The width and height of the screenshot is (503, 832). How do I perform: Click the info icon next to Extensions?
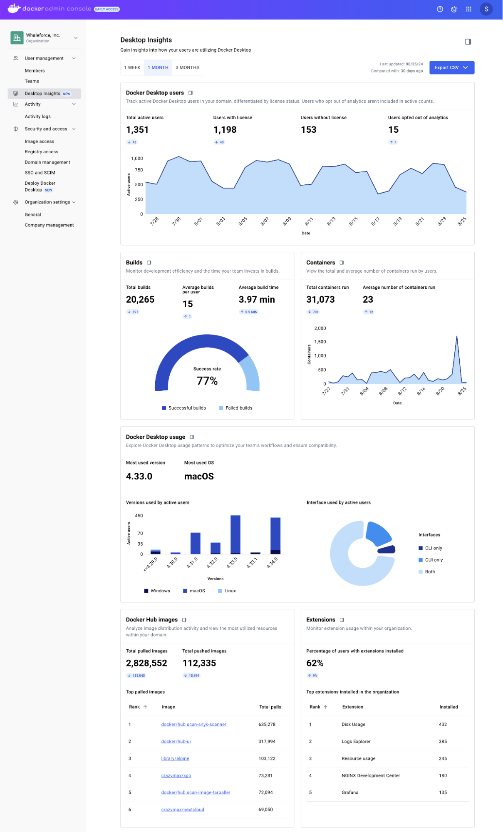pyautogui.click(x=342, y=620)
